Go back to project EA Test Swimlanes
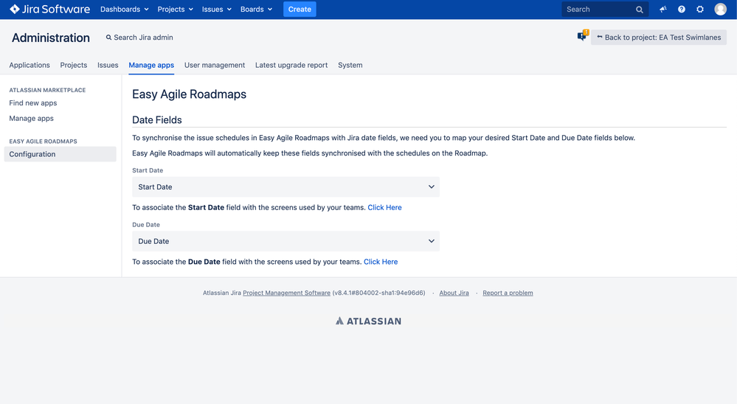The height and width of the screenshot is (404, 737). click(x=659, y=38)
